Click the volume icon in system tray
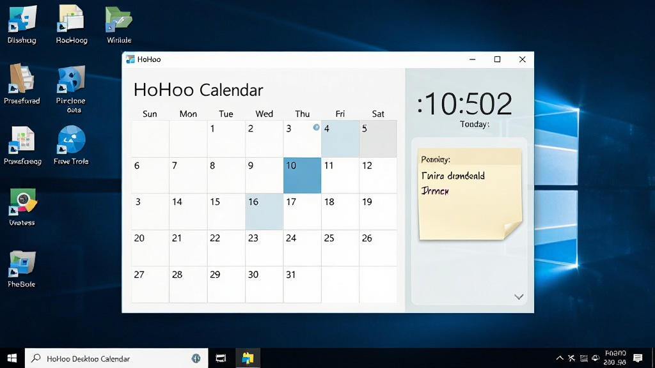 point(596,358)
